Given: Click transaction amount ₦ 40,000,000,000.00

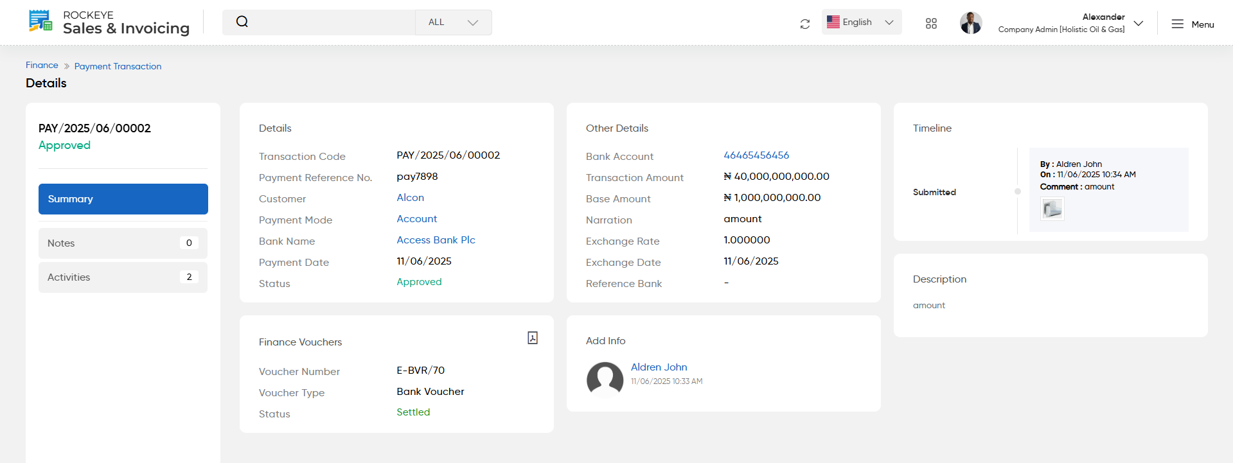Looking at the screenshot, I should [x=776, y=177].
